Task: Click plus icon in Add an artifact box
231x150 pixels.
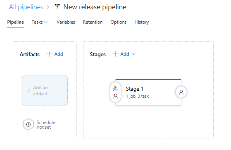Action: [29, 91]
